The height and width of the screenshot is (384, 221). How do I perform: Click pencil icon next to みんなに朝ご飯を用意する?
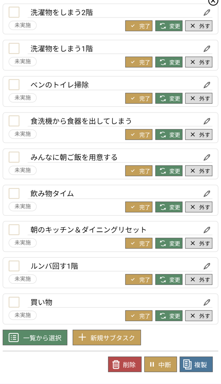(x=207, y=157)
